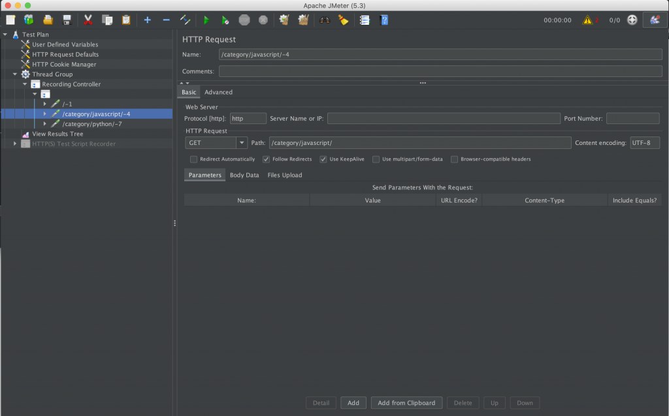The width and height of the screenshot is (669, 416).
Task: Click Add from Clipboard button
Action: 406,403
